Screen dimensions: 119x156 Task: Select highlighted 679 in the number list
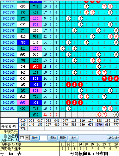(99, 124)
